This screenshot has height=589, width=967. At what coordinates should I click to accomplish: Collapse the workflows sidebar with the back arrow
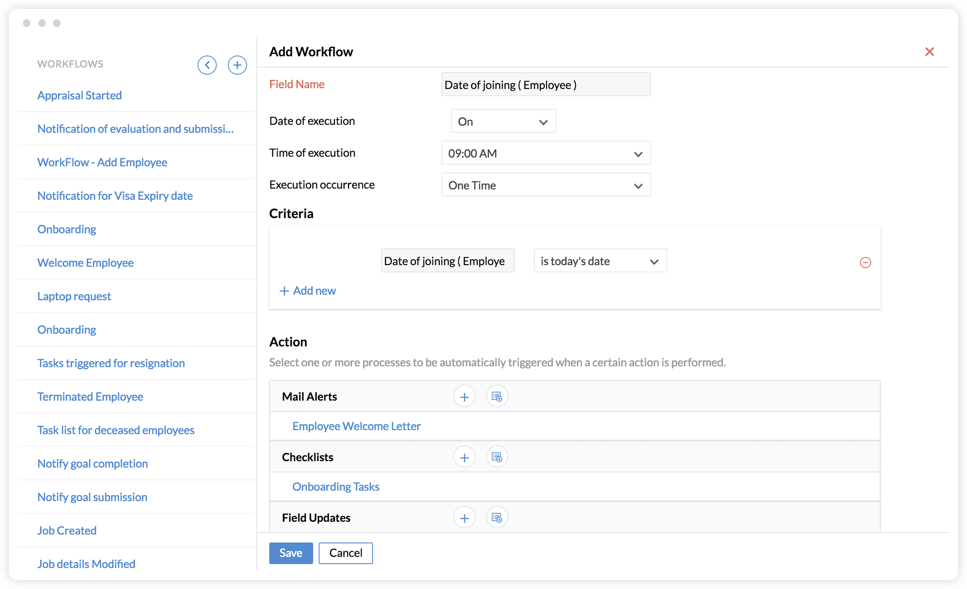coord(207,65)
